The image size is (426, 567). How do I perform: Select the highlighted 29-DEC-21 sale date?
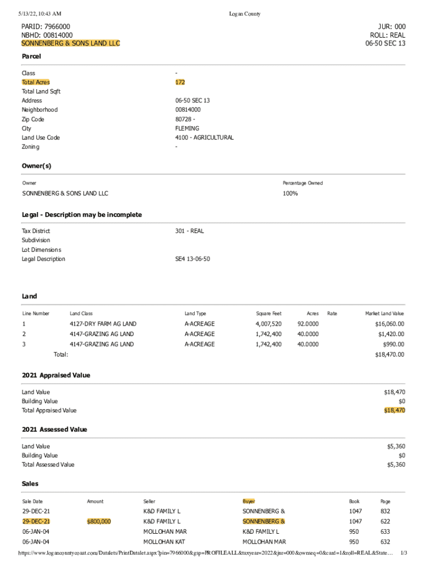click(36, 522)
